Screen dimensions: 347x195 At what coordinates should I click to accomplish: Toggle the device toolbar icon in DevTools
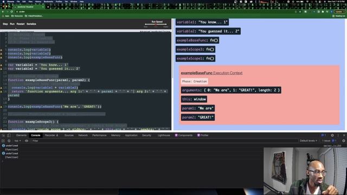(9, 135)
